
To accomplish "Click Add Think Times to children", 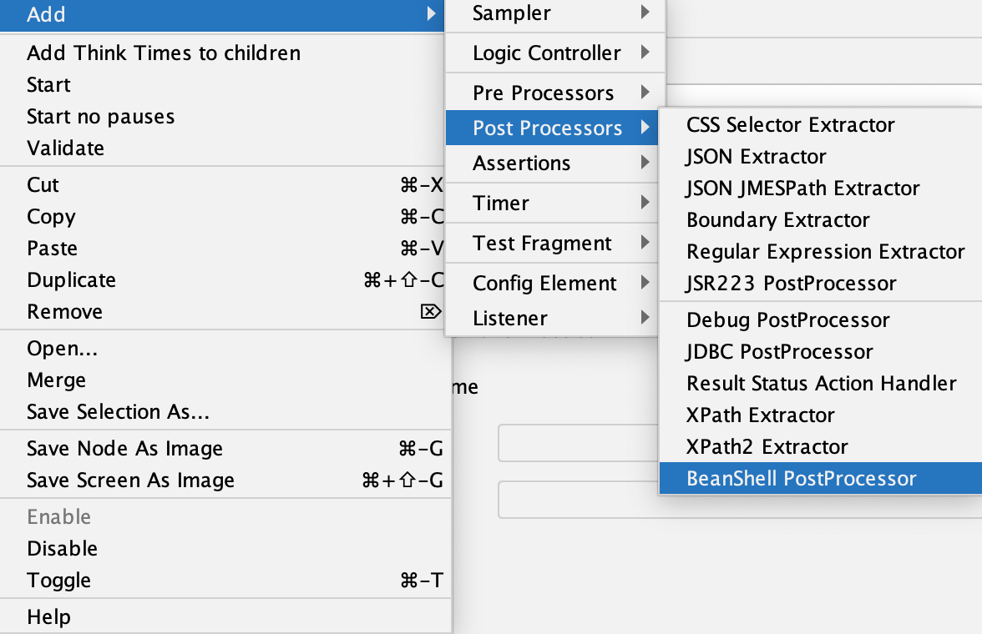I will click(x=163, y=53).
